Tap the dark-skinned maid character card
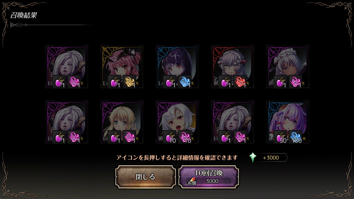 288,67
